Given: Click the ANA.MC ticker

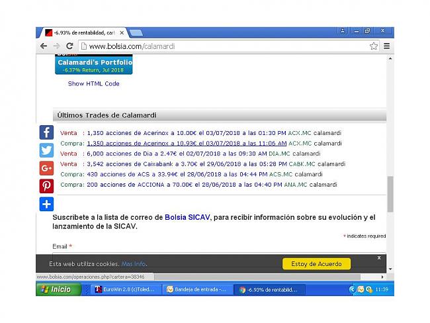Looking at the screenshot, I should (295, 185).
